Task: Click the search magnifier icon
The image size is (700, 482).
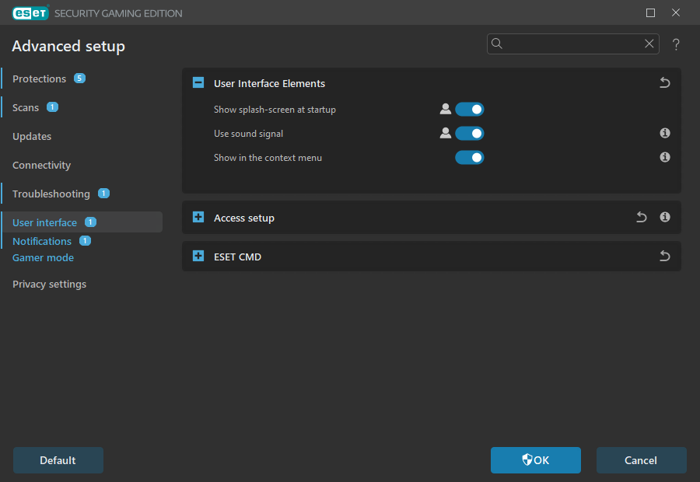Action: tap(497, 44)
